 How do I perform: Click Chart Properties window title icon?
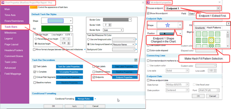[3, 3]
